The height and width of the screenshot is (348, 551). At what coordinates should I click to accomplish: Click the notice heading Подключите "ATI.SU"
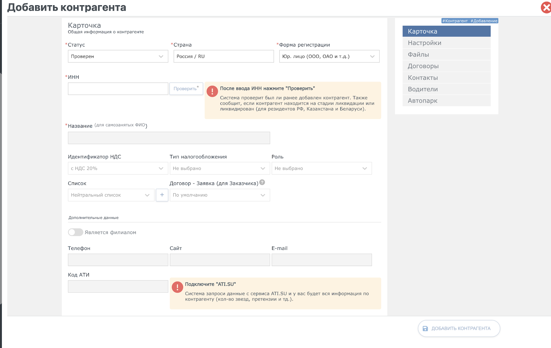[x=210, y=284]
